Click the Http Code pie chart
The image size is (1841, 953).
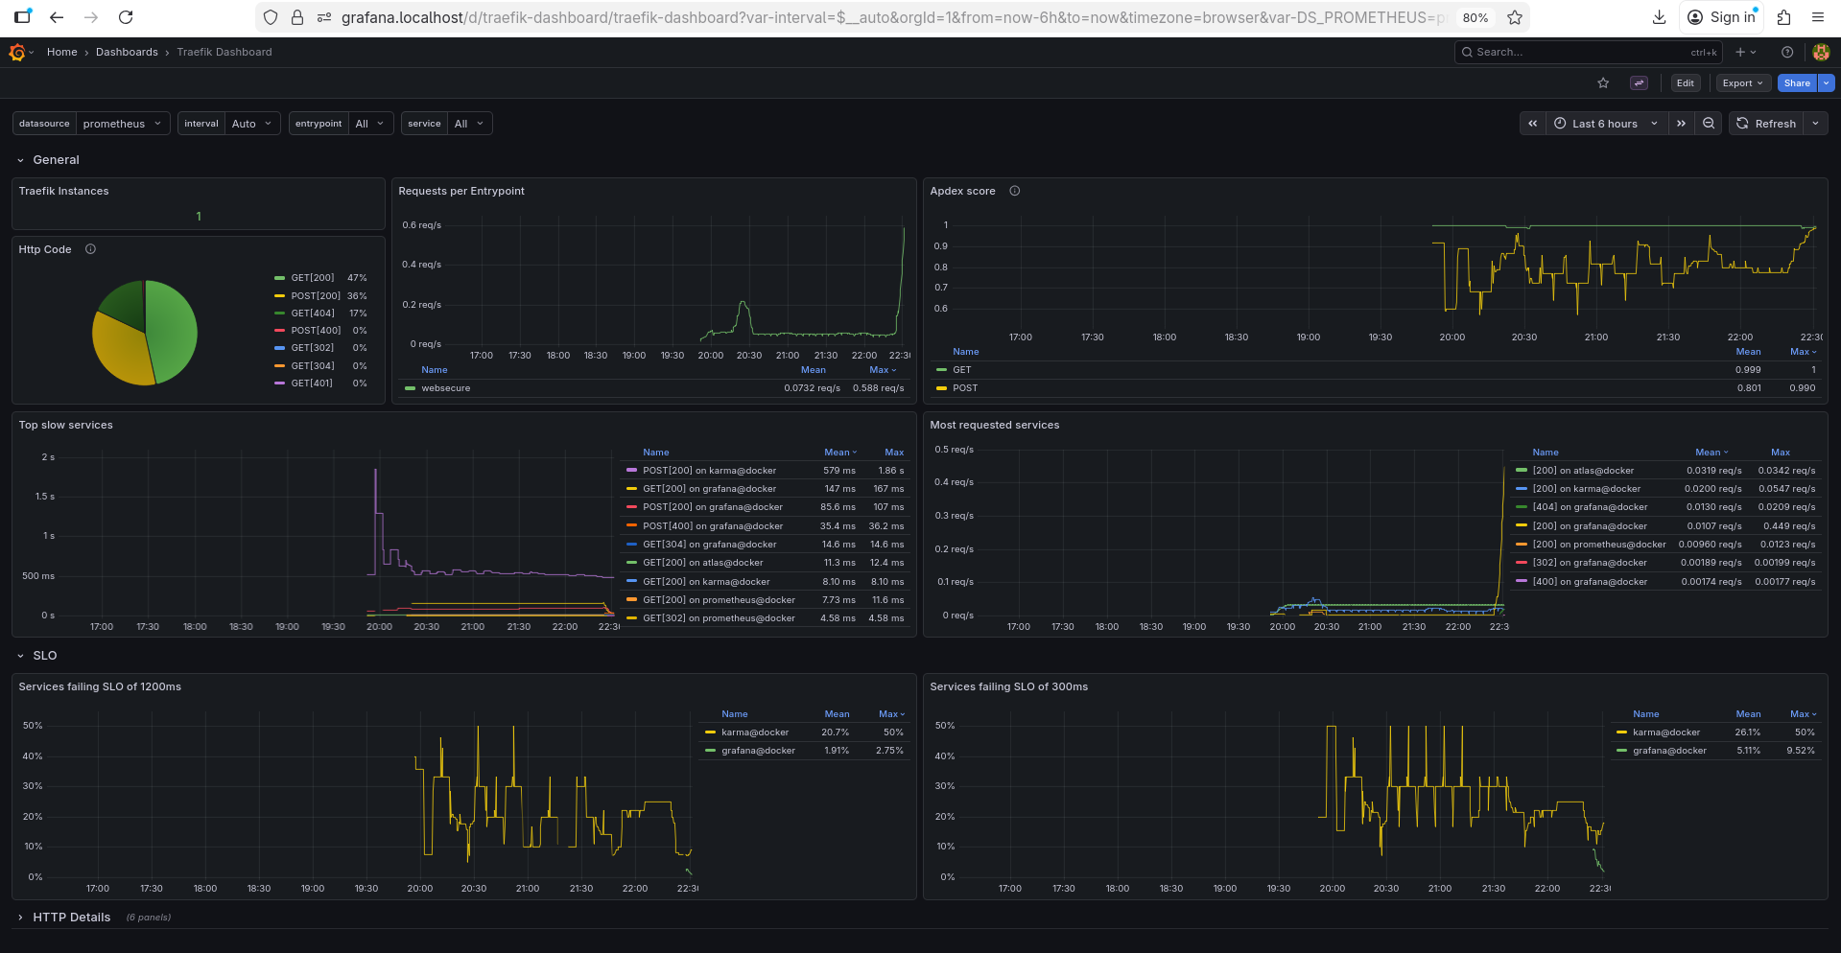click(x=145, y=333)
